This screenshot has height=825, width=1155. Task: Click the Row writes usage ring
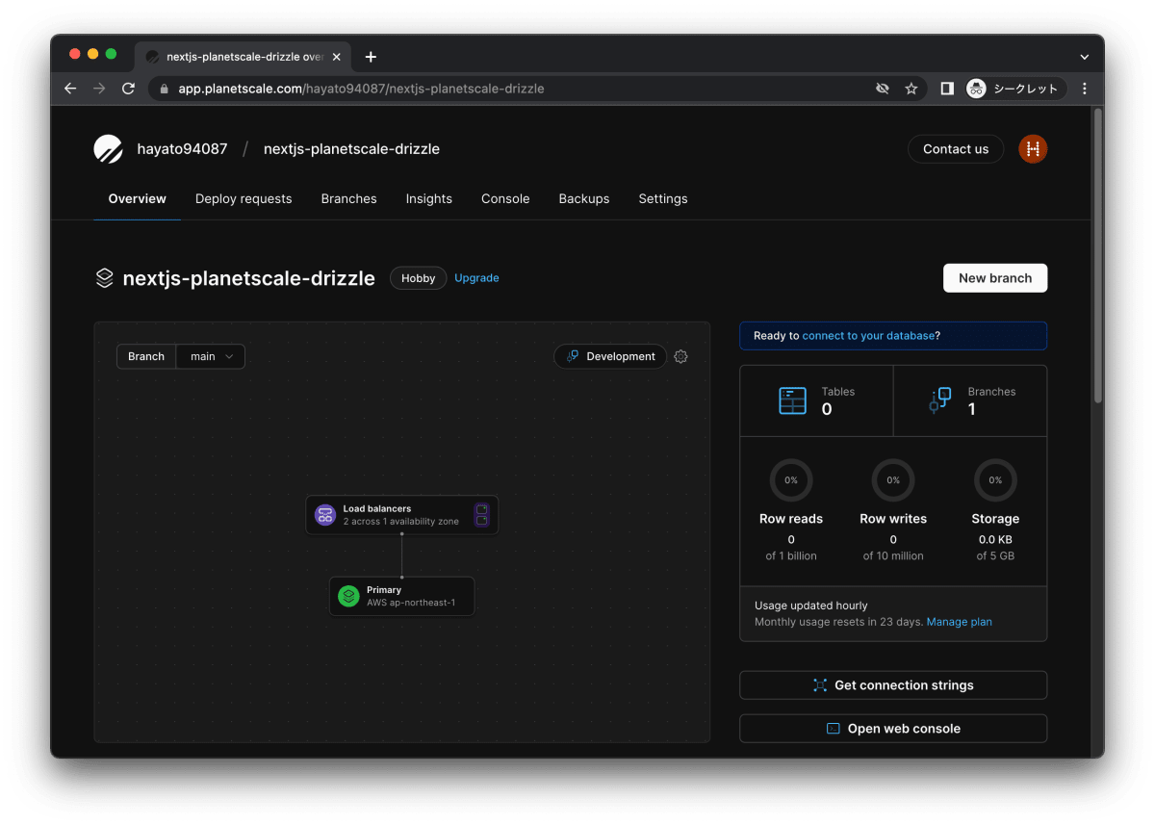point(893,479)
